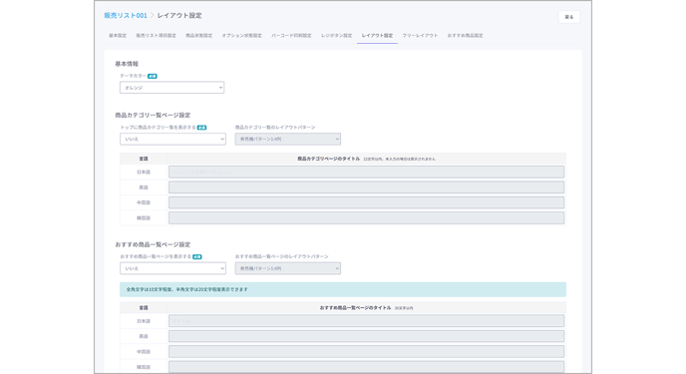The image size is (686, 374).
Task: Go to おすすめ商品設定 tab
Action: point(465,36)
